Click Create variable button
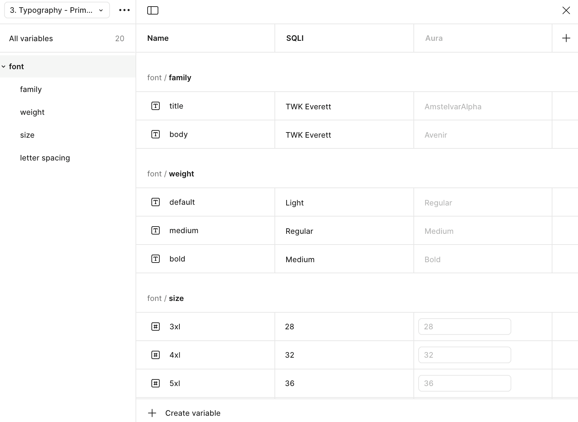The image size is (578, 422). 184,413
